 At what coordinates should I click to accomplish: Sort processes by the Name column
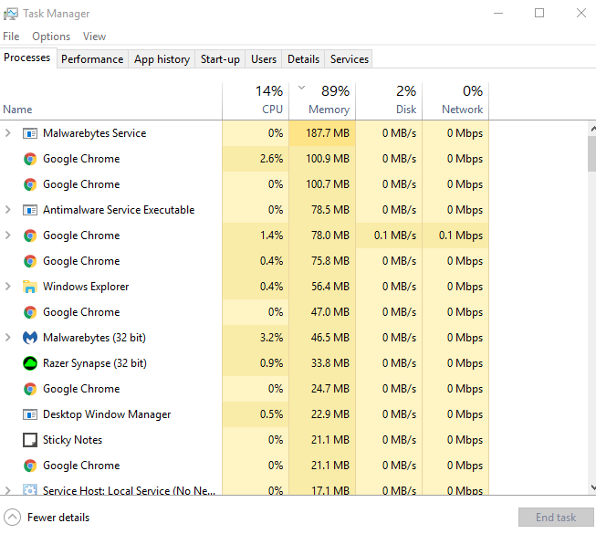pos(110,100)
